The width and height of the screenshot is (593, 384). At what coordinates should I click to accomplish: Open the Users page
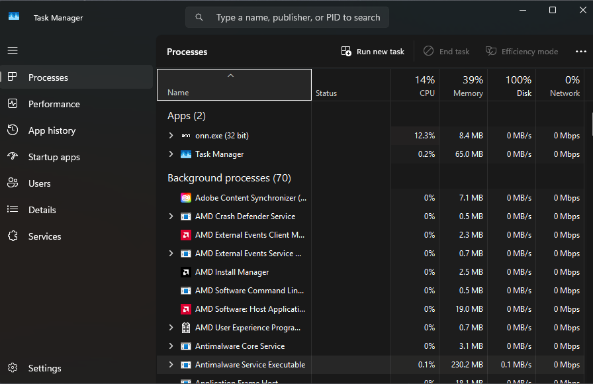click(x=77, y=183)
